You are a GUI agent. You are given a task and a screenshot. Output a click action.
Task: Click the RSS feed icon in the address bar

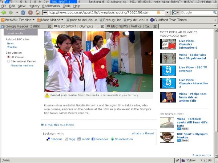[158, 13]
